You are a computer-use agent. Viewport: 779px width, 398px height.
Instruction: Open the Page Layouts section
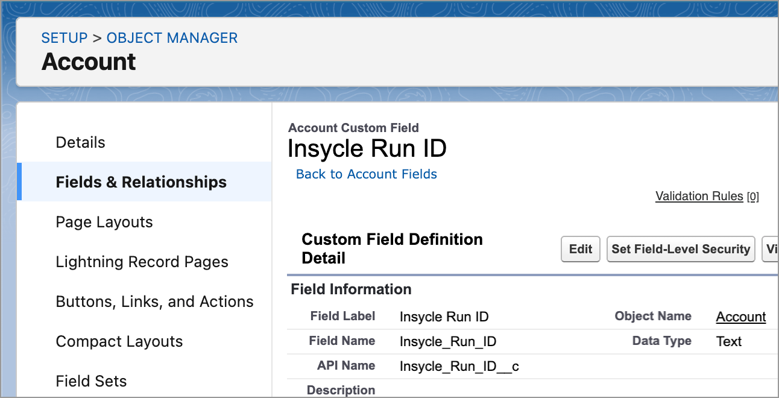(x=104, y=222)
